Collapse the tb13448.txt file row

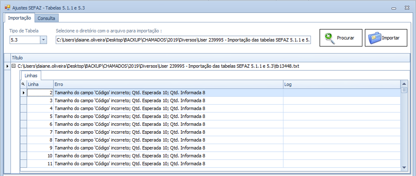point(14,66)
